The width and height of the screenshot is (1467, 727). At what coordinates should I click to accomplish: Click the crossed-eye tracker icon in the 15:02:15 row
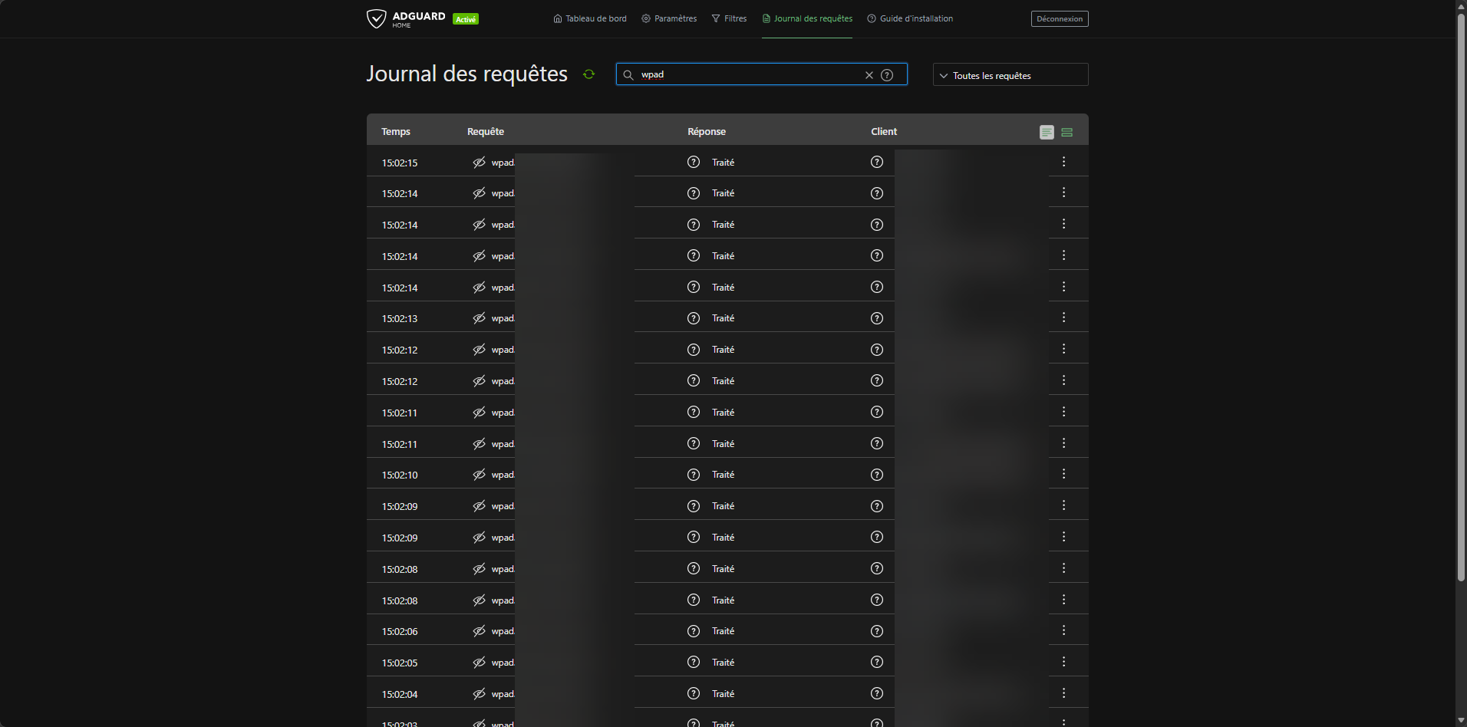pyautogui.click(x=479, y=163)
